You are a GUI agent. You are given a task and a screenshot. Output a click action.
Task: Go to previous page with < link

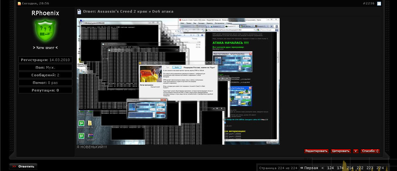[322, 168]
